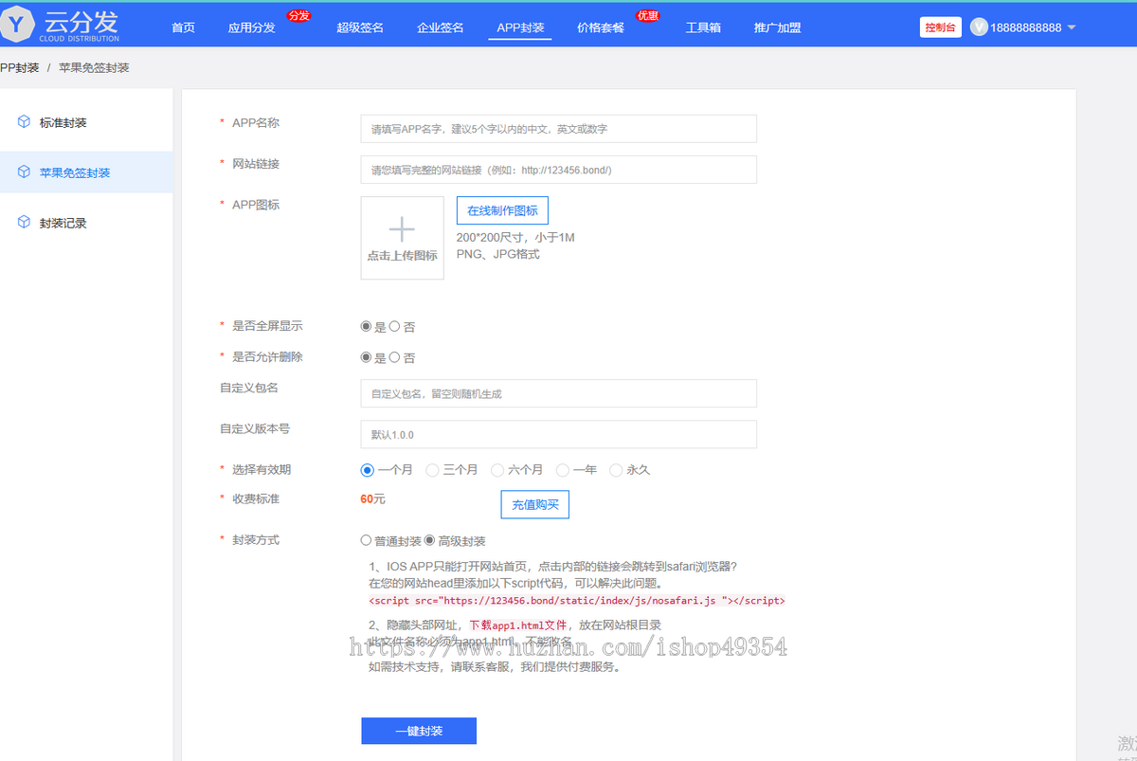Viewport: 1137px width, 761px height.
Task: Click the 一键封装 submit button
Action: (x=419, y=732)
